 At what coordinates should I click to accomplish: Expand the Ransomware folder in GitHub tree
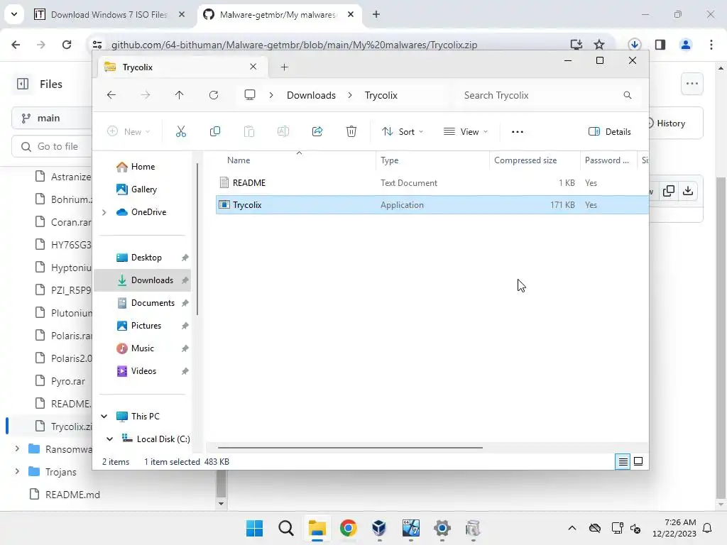(17, 448)
